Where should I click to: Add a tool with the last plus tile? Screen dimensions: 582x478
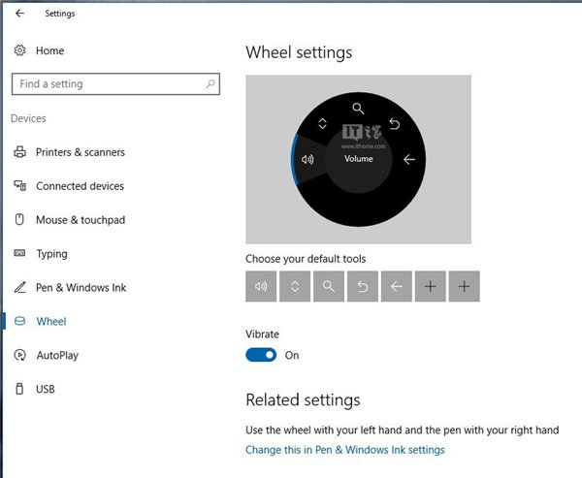[x=465, y=286]
